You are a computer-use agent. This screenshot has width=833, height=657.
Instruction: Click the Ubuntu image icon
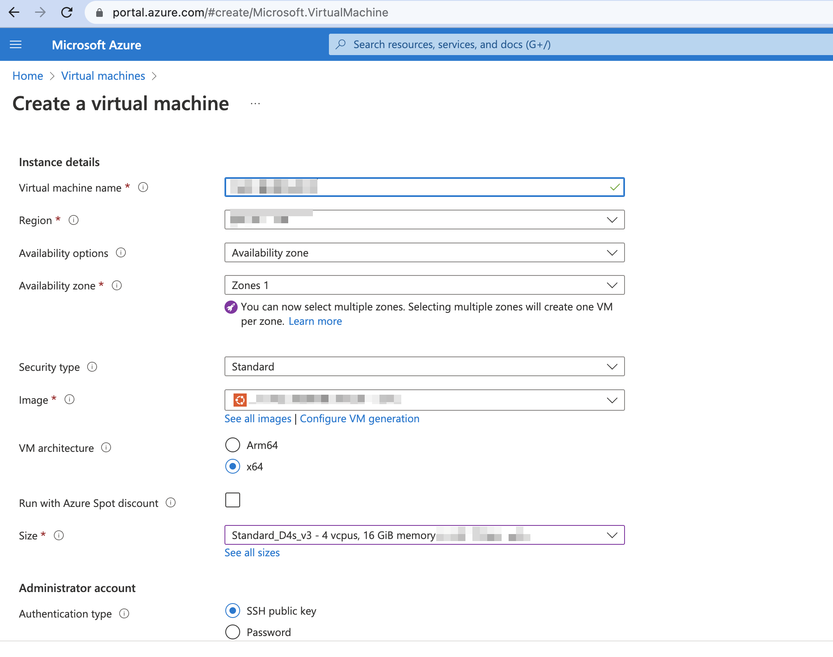[240, 400]
